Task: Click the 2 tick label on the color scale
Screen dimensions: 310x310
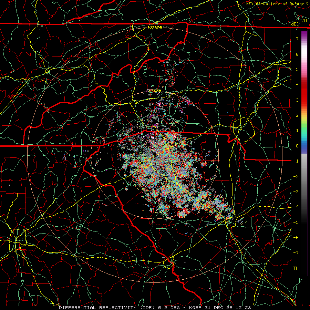Action: click(x=297, y=115)
